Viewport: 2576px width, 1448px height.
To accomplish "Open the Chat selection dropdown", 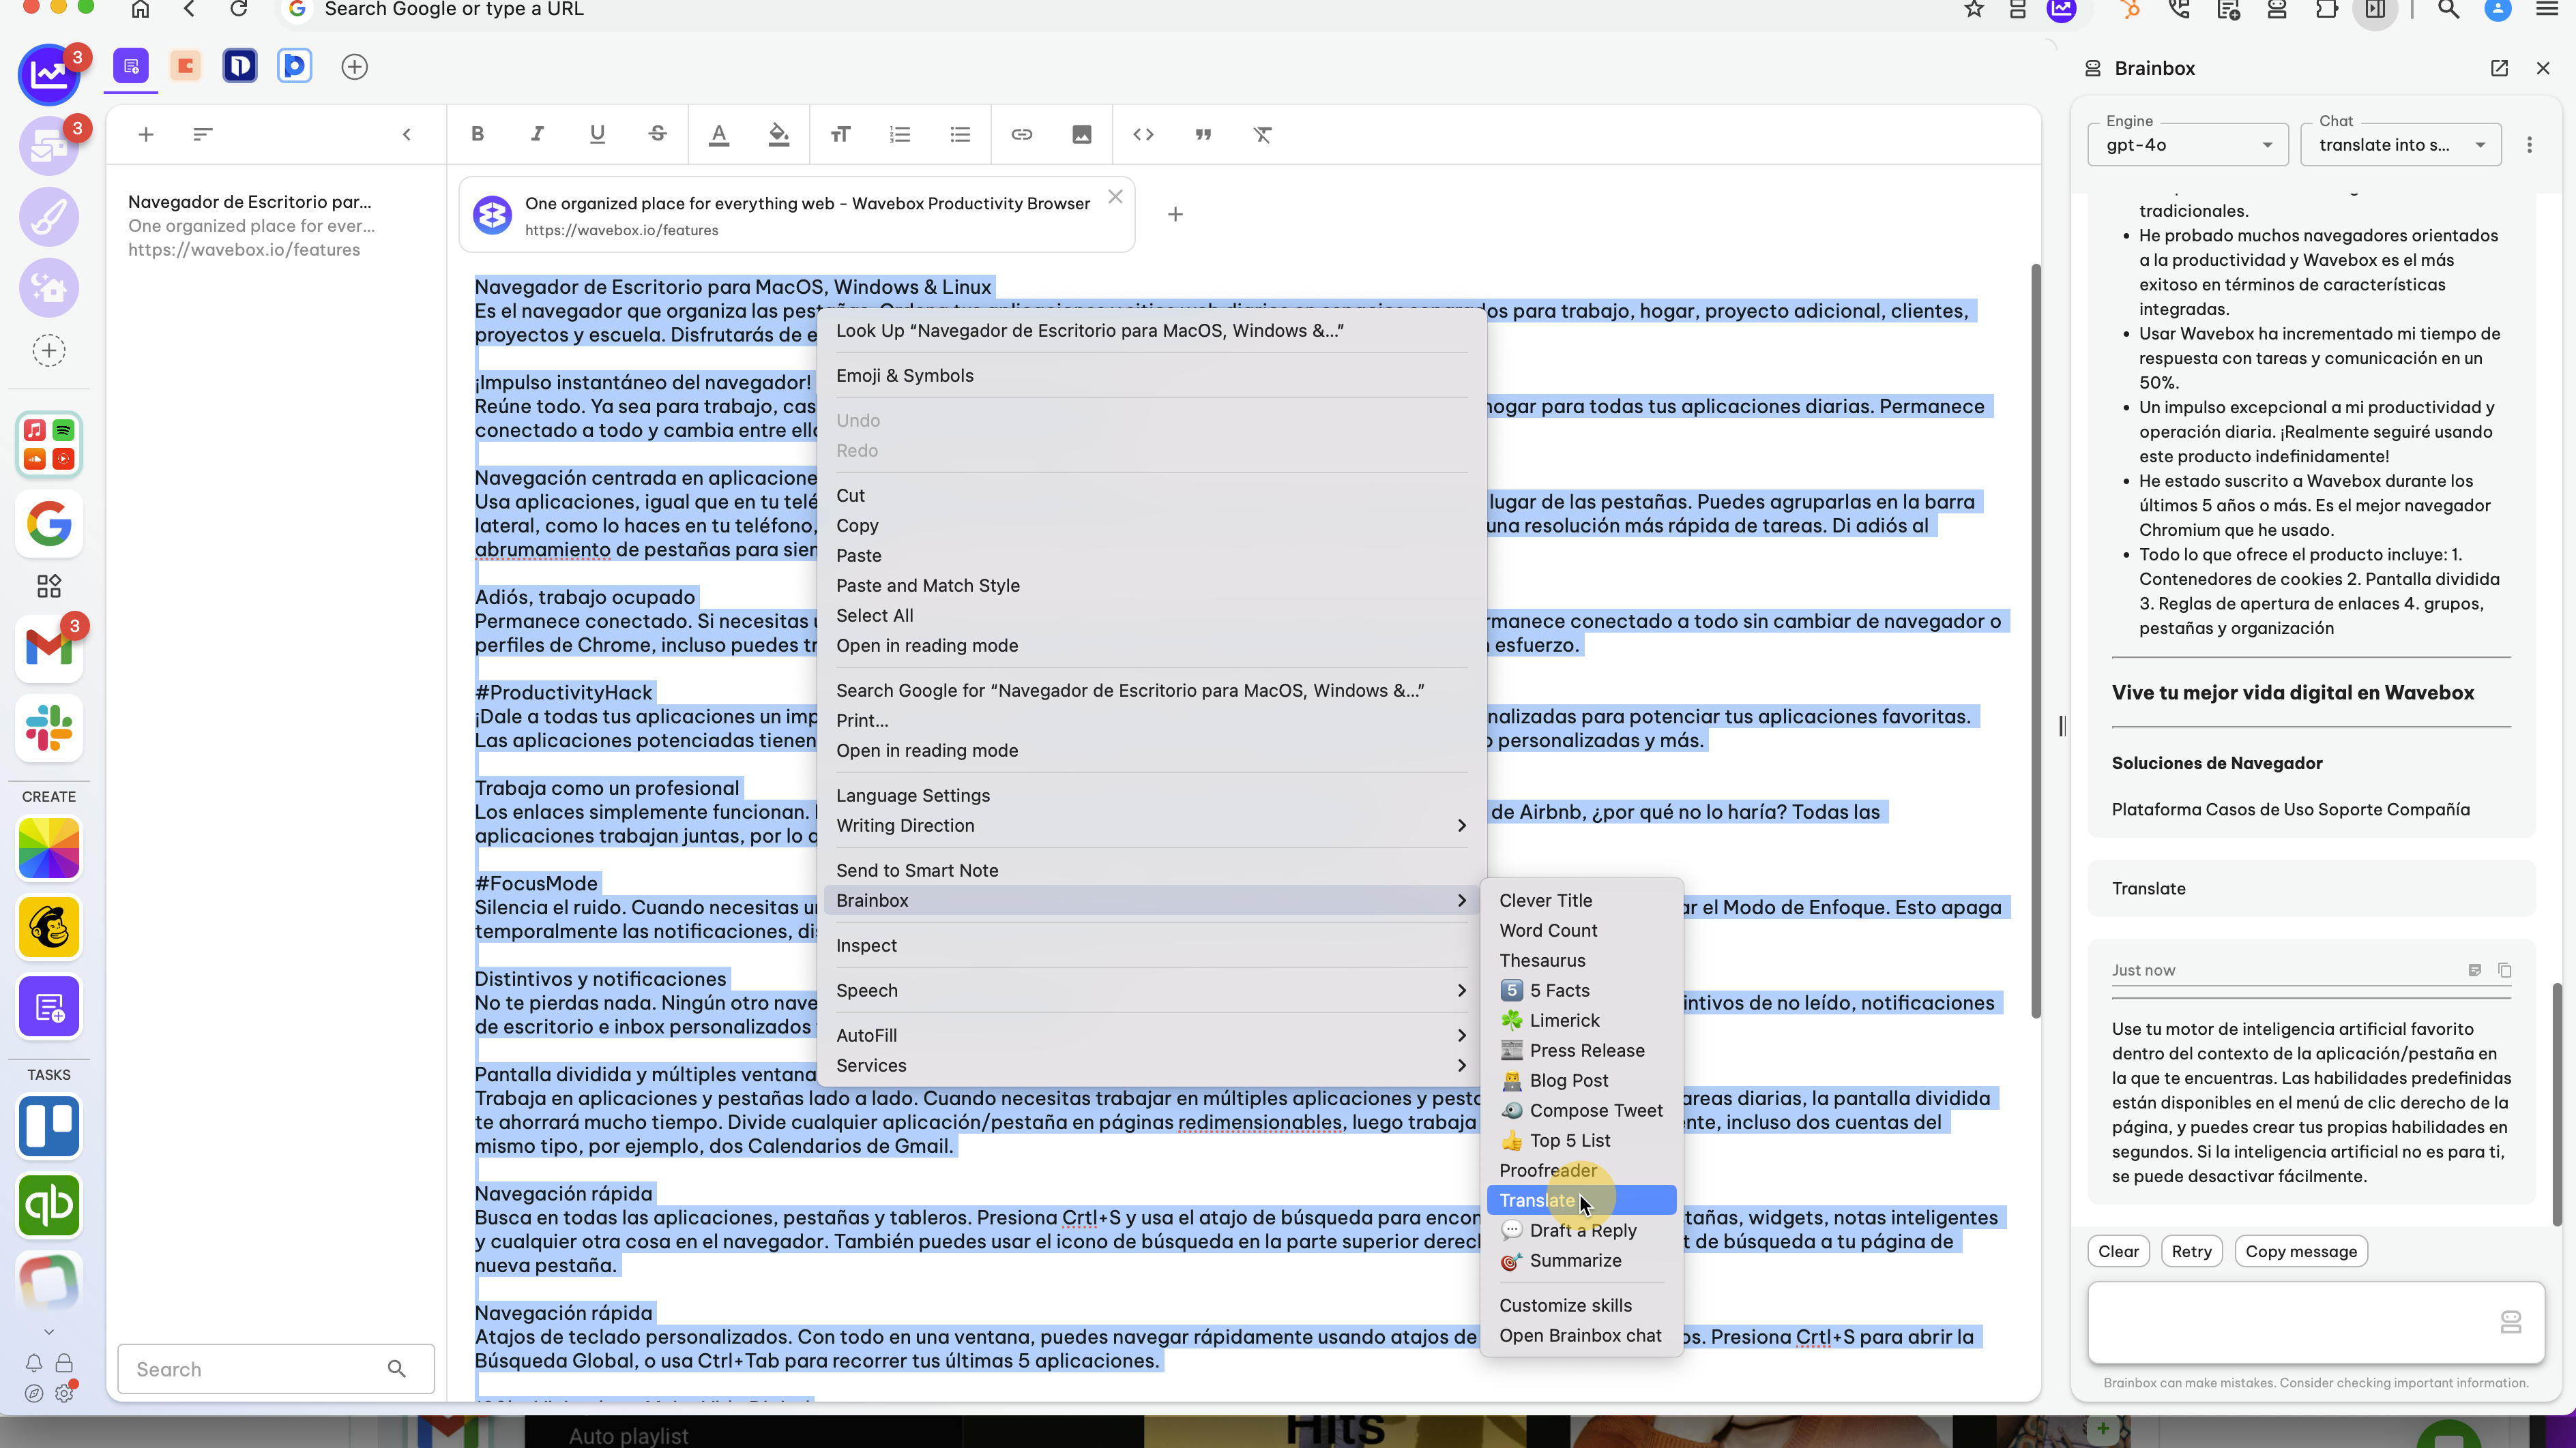I will pyautogui.click(x=2400, y=145).
